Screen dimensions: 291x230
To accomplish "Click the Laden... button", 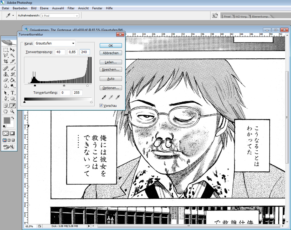I will click(111, 62).
